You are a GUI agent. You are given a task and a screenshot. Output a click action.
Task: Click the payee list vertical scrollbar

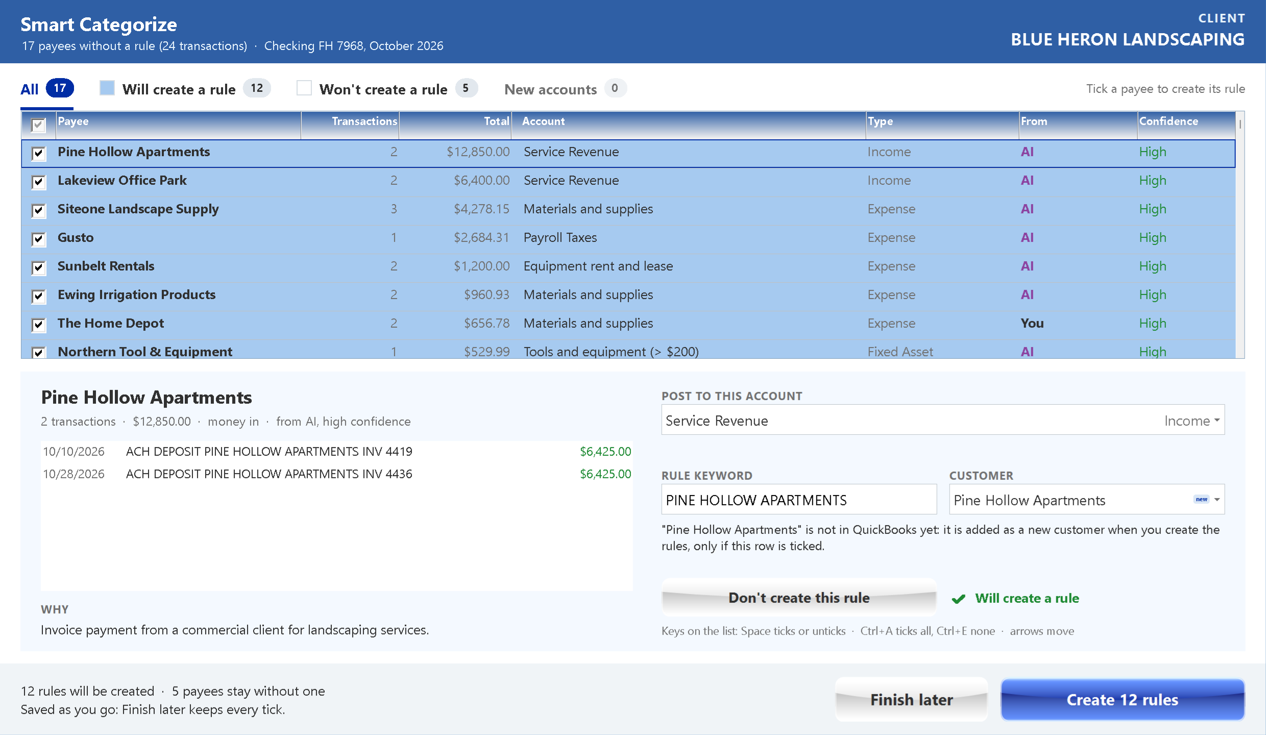pyautogui.click(x=1240, y=235)
